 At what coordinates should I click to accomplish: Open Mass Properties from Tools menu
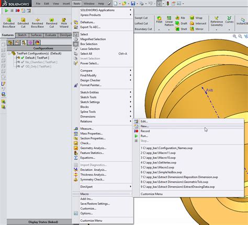pos(91,134)
